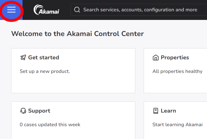Click the Akamai logo in header
Screen dimensions: 207x139
click(46, 10)
